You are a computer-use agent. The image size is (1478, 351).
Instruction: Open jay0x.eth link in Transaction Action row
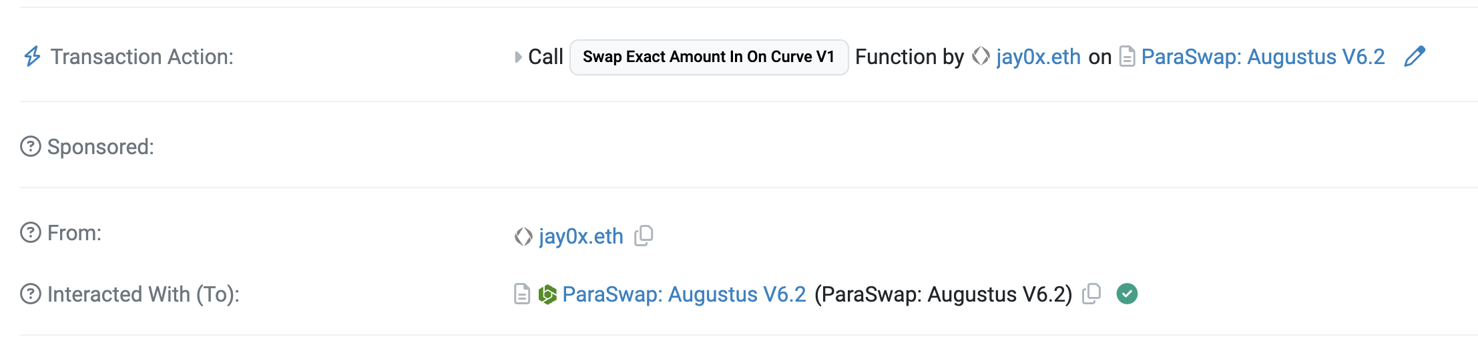coord(1038,57)
